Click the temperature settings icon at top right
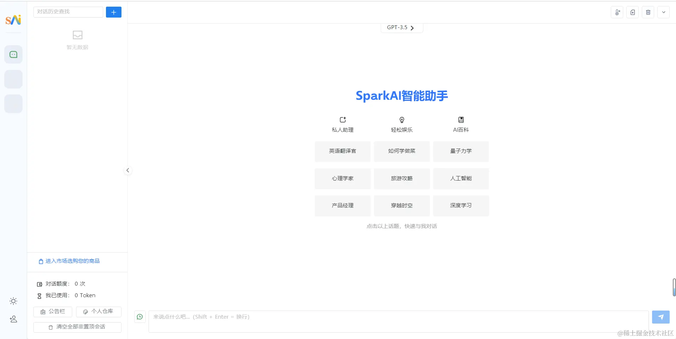Image resolution: width=676 pixels, height=339 pixels. (617, 12)
